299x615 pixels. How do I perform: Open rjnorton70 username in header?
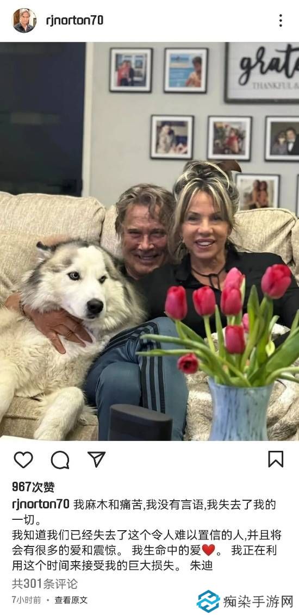[x=74, y=21]
